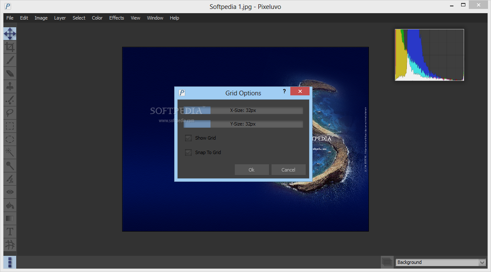Open the Select menu
The width and height of the screenshot is (491, 272).
point(79,18)
